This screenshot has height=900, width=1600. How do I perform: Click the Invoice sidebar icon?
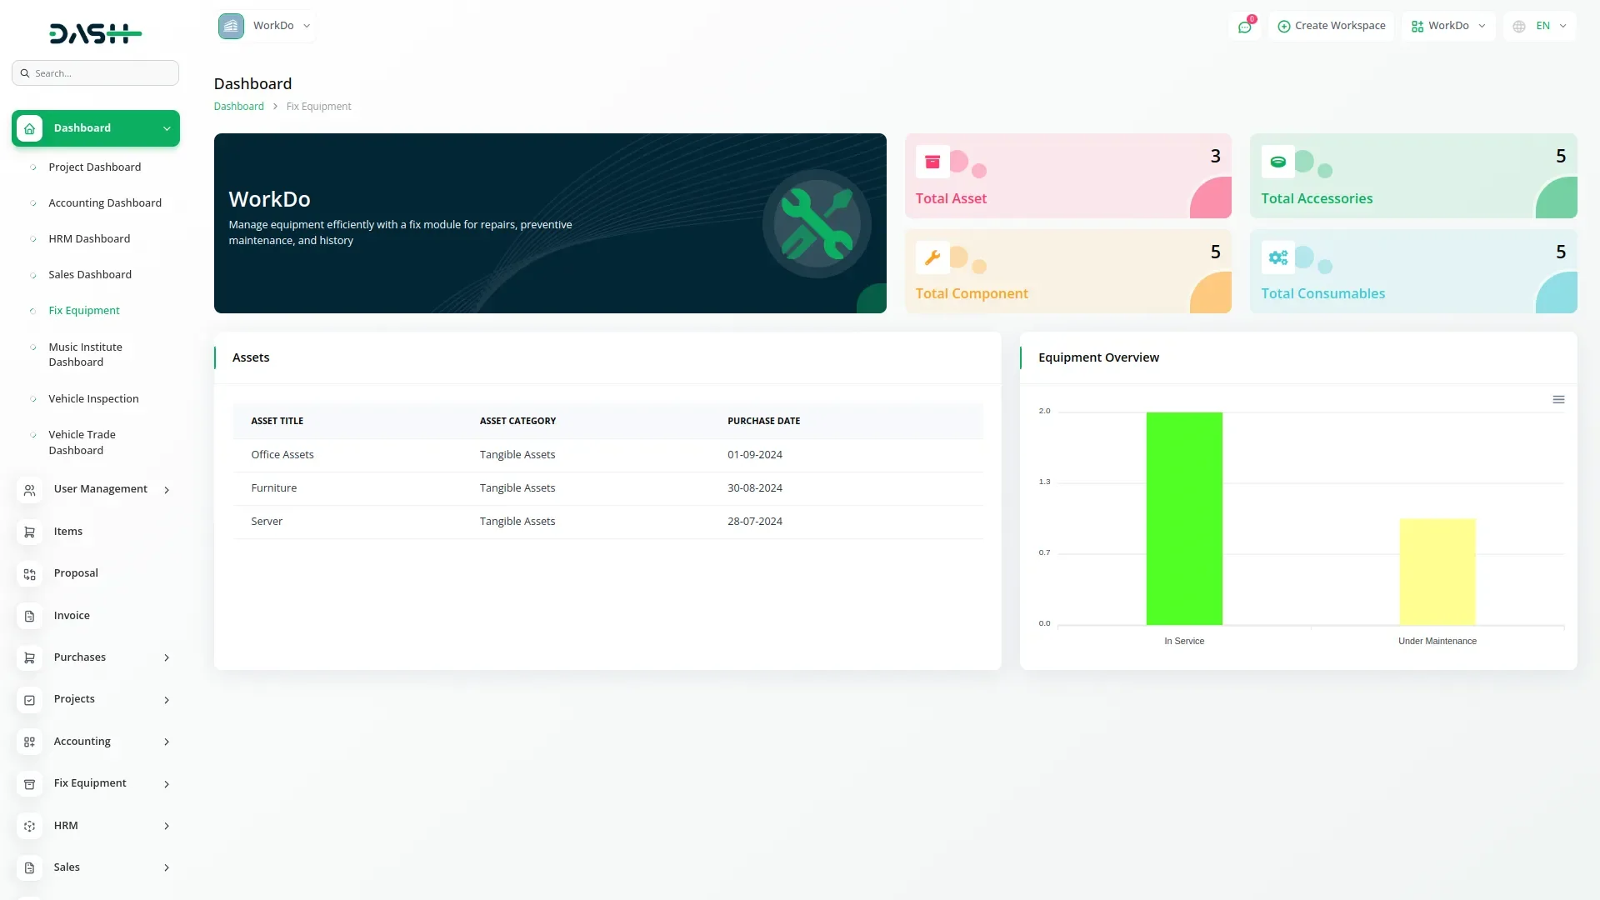[x=29, y=616]
